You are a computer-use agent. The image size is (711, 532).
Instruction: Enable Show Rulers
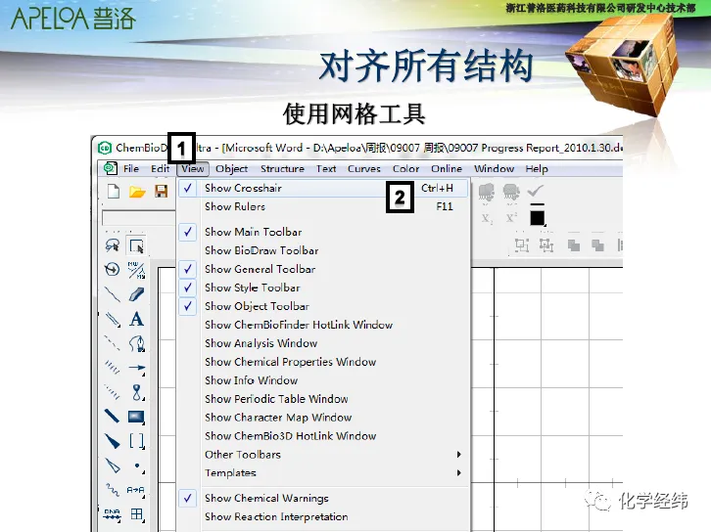tap(322, 206)
